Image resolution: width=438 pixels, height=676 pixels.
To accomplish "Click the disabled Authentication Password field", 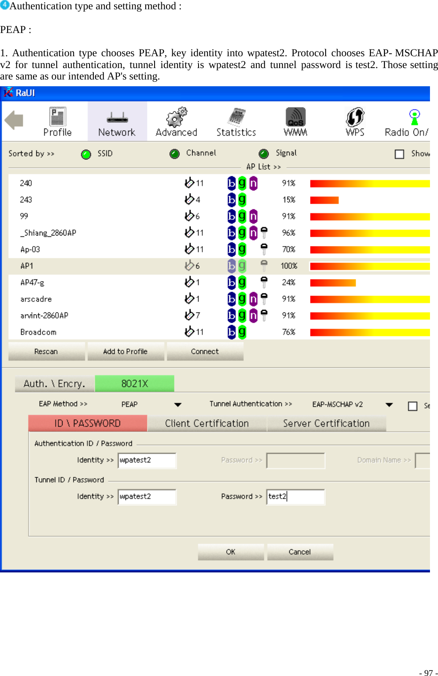I will [x=296, y=460].
